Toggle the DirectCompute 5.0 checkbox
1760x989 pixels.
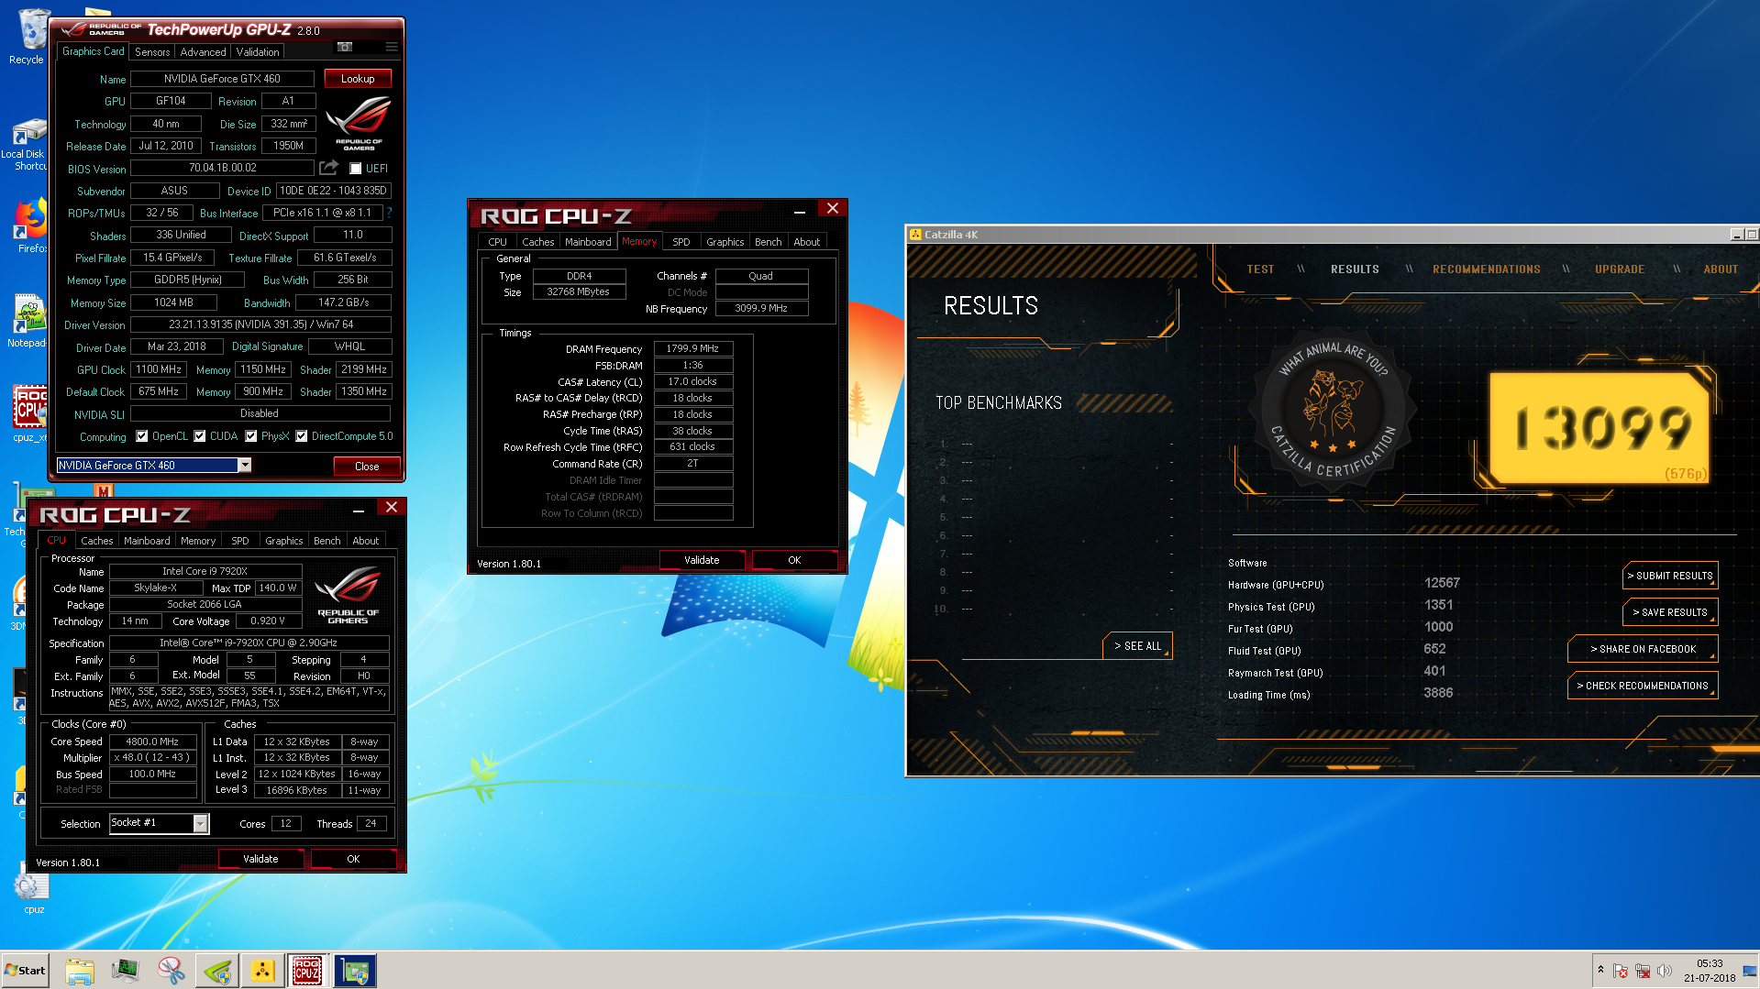pyautogui.click(x=301, y=436)
